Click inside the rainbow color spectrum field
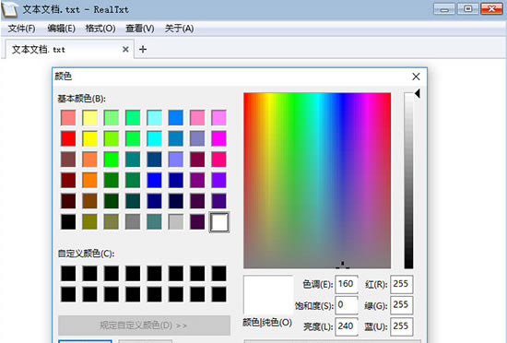 tap(317, 181)
